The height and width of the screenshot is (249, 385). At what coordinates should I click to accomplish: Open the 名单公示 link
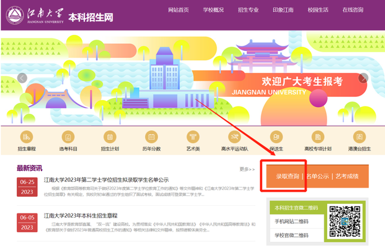[318, 176]
